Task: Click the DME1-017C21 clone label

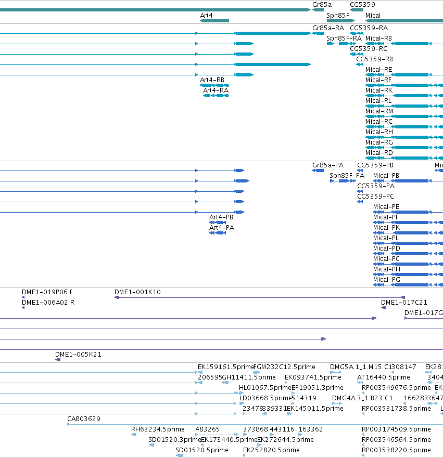Action: (404, 303)
